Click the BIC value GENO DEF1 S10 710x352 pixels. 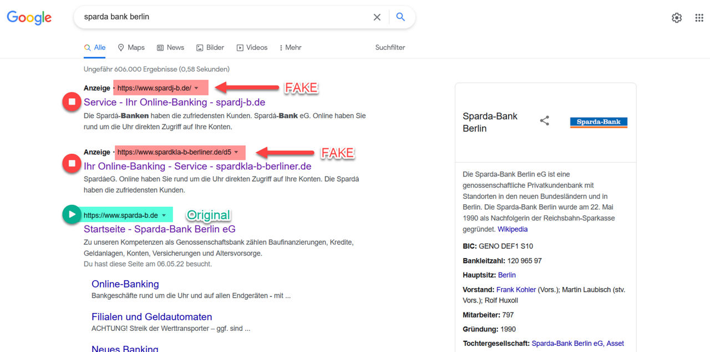point(506,246)
